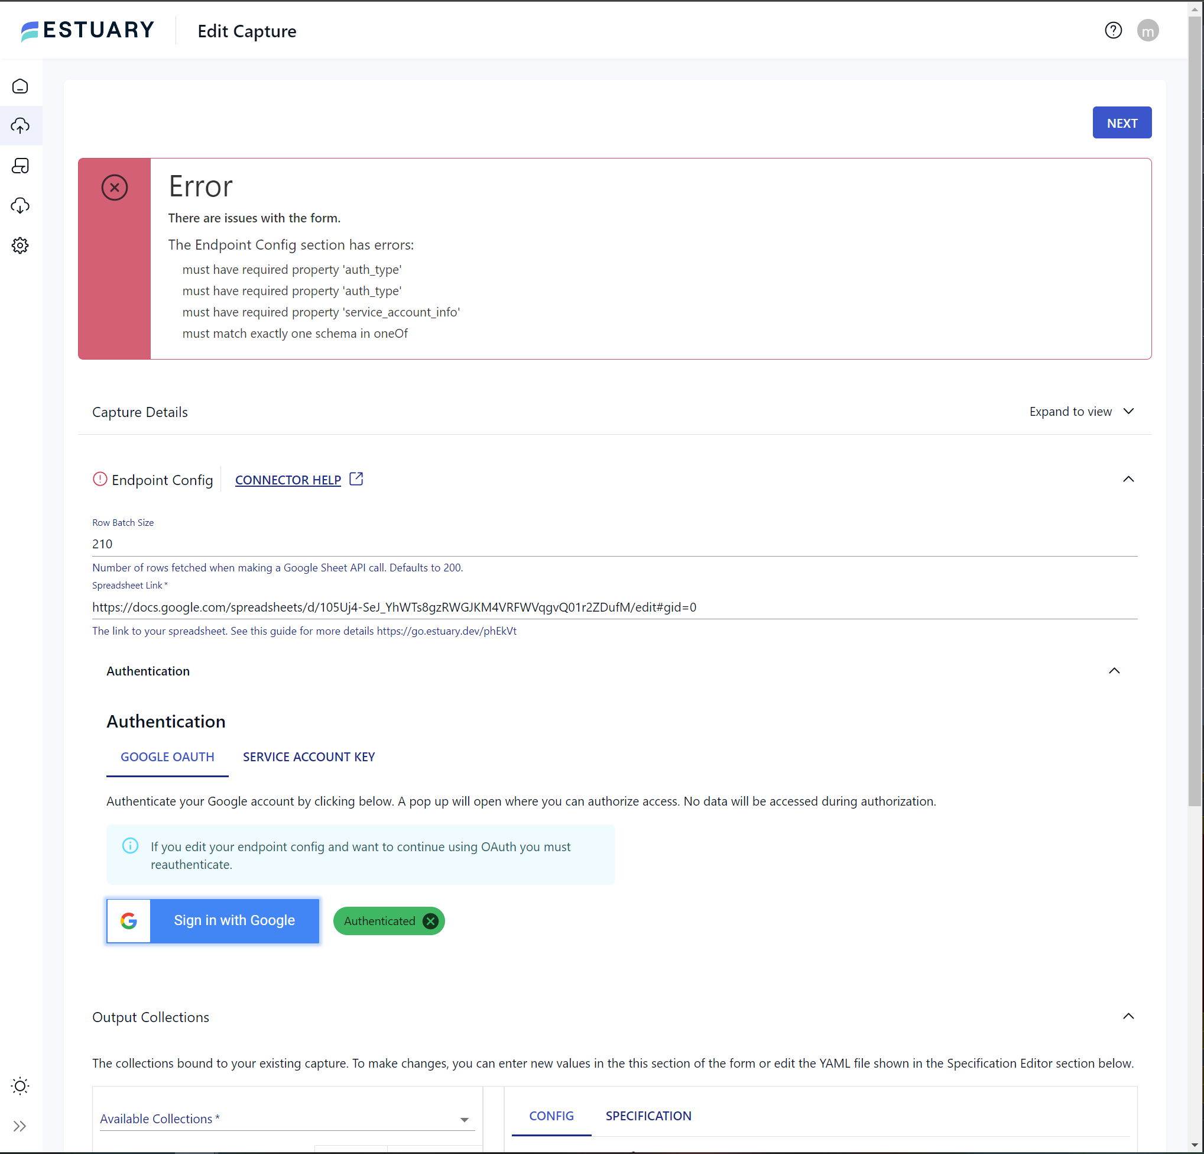The width and height of the screenshot is (1204, 1154).
Task: Click the user avatar icon
Action: [1148, 30]
